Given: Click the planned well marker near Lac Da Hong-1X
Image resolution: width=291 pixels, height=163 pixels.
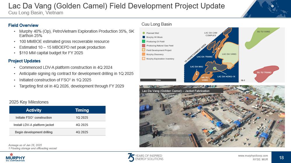Looking at the screenshot, I should pyautogui.click(x=215, y=68).
